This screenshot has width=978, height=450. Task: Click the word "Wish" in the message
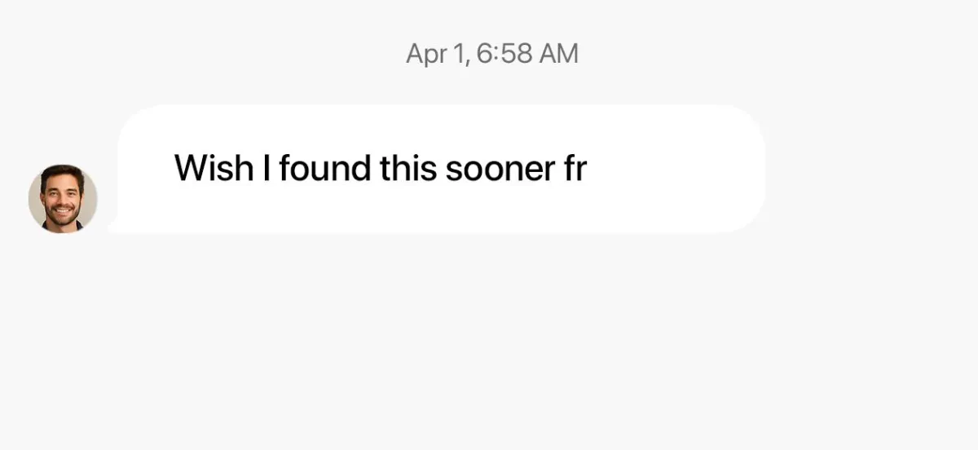213,169
